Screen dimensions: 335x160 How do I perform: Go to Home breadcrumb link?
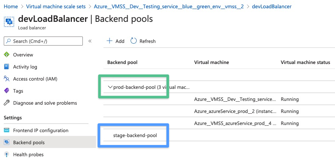(11, 7)
